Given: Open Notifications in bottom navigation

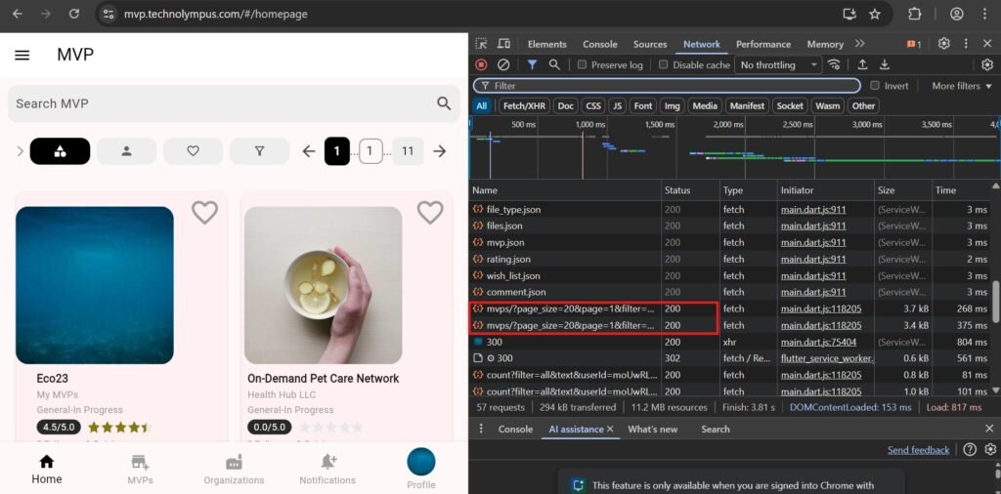Looking at the screenshot, I should (x=327, y=470).
